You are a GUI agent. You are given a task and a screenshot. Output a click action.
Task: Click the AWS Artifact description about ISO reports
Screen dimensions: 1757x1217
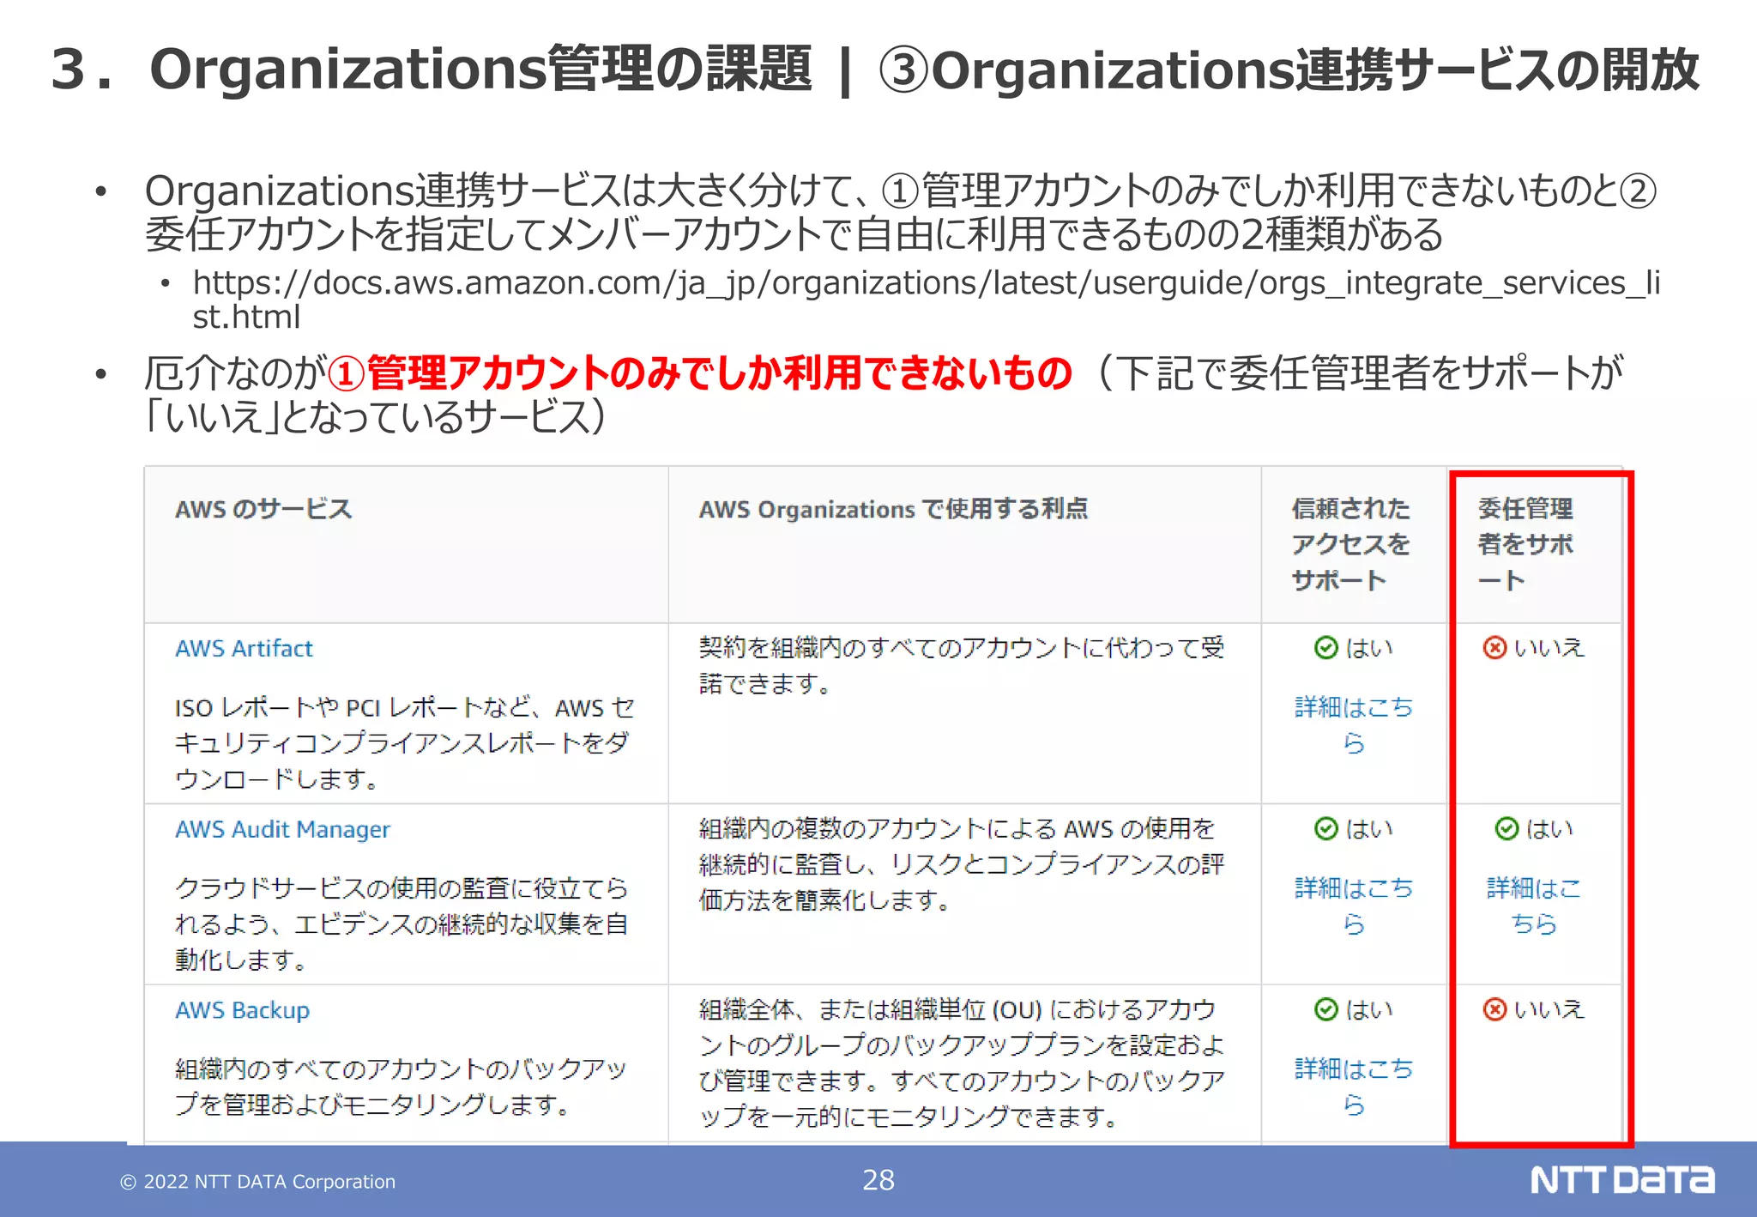click(x=404, y=743)
